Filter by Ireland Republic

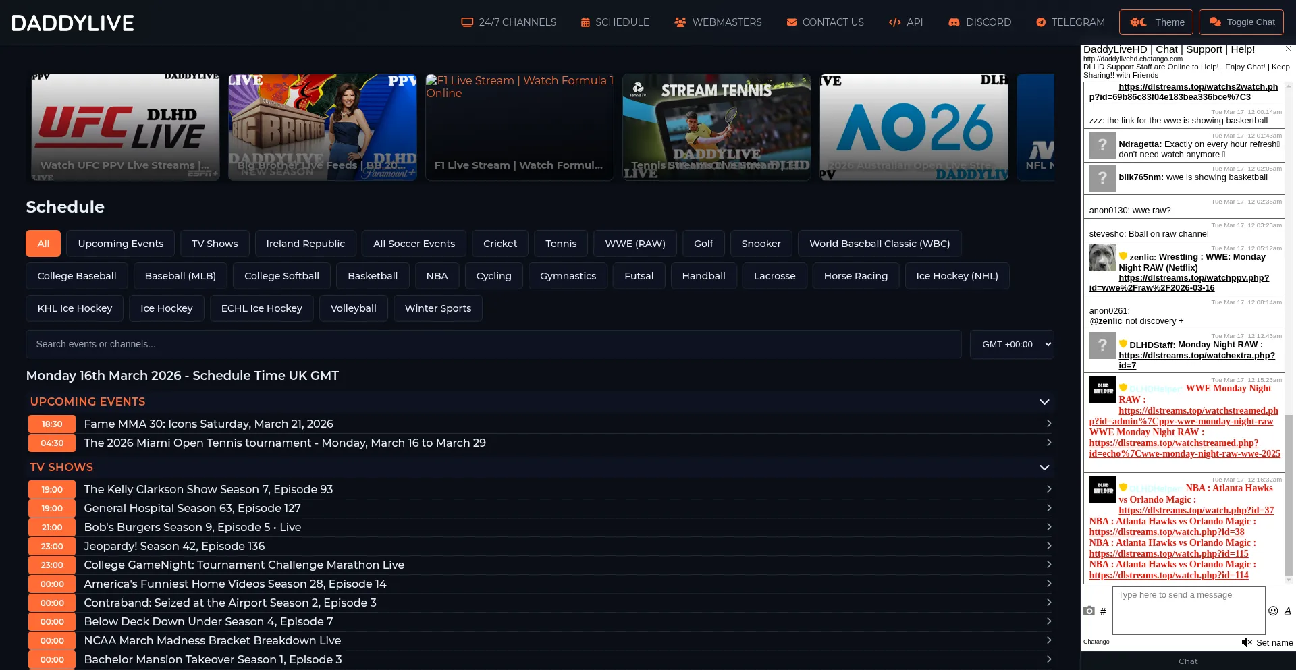click(306, 244)
